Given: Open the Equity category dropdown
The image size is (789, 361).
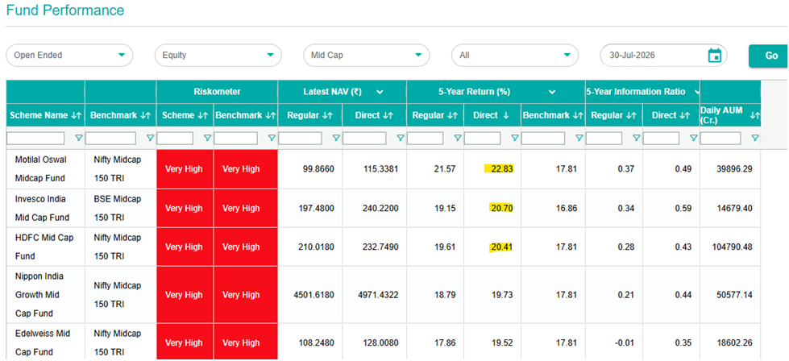Looking at the screenshot, I should click(x=218, y=56).
